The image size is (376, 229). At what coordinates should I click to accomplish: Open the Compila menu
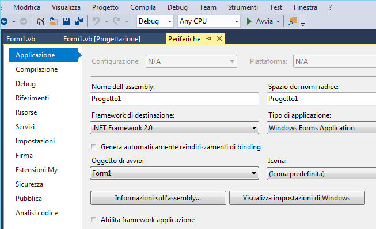click(143, 7)
